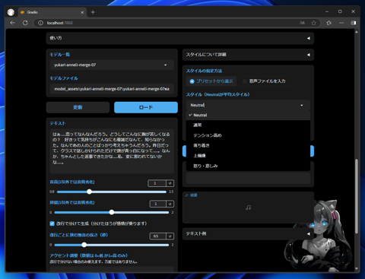The image size is (365, 279).
Task: Toggle the split by line break checkbox
Action: pyautogui.click(x=52, y=224)
